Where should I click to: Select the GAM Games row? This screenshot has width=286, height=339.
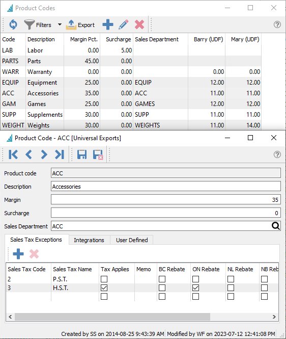(131, 104)
